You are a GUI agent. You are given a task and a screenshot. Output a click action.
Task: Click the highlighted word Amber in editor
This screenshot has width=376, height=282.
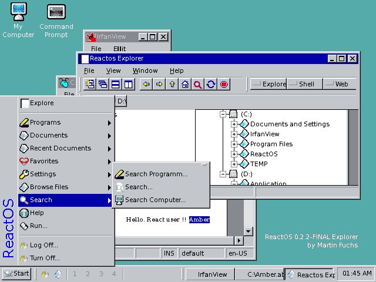pyautogui.click(x=199, y=220)
